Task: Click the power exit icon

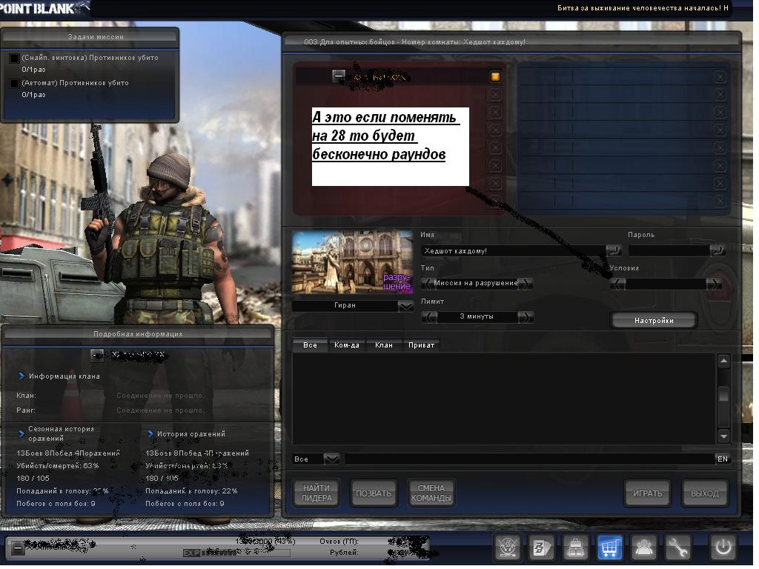Action: pyautogui.click(x=723, y=548)
